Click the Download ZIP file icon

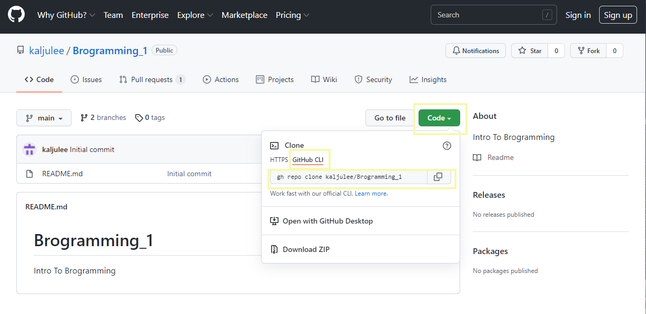point(274,249)
